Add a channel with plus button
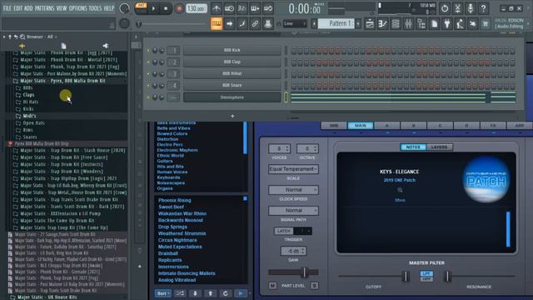Viewport: 533px width, 300px height. (232, 117)
